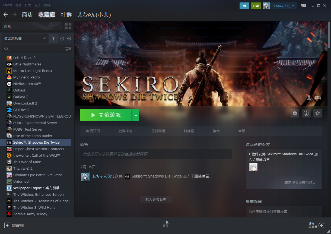Open the 艾ちゃん(小艾) profile tab
The width and height of the screenshot is (331, 234).
pos(94,15)
